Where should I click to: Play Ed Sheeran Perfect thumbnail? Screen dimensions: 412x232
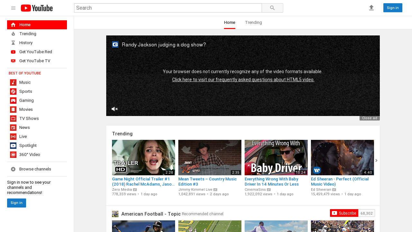pos(342,158)
